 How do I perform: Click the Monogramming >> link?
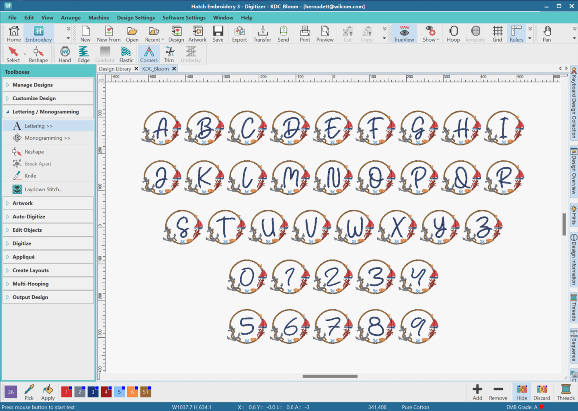(x=47, y=138)
